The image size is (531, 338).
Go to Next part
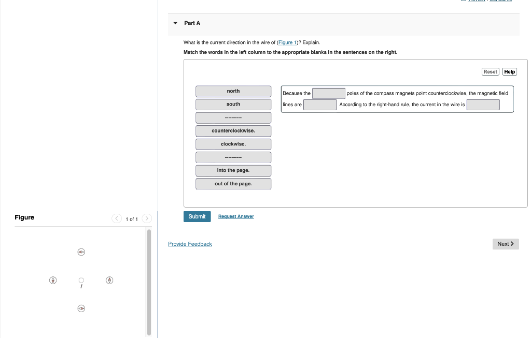[506, 244]
